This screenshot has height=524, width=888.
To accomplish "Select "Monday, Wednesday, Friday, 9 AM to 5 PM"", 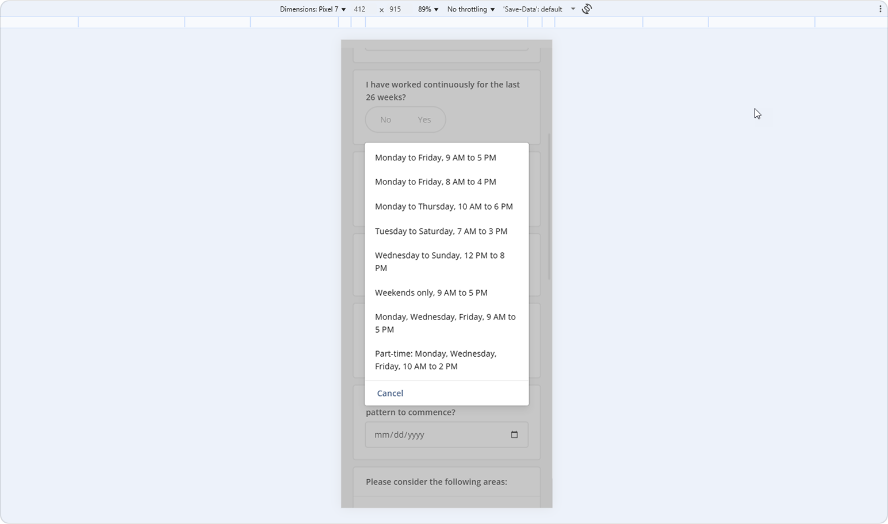I will [445, 323].
